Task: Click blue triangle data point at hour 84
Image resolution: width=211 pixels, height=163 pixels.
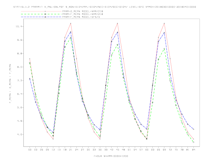Action: 193,129
